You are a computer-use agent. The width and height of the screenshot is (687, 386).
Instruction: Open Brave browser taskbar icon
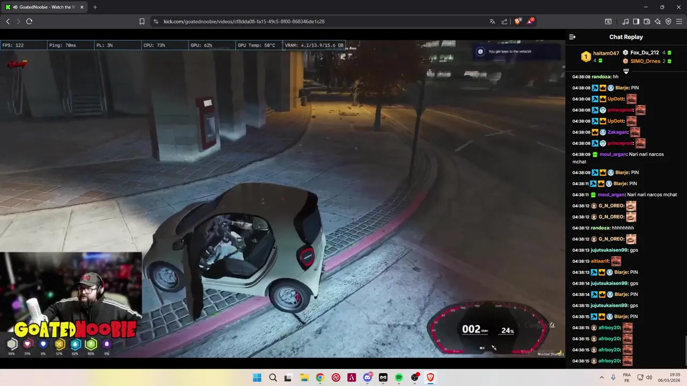(x=430, y=377)
